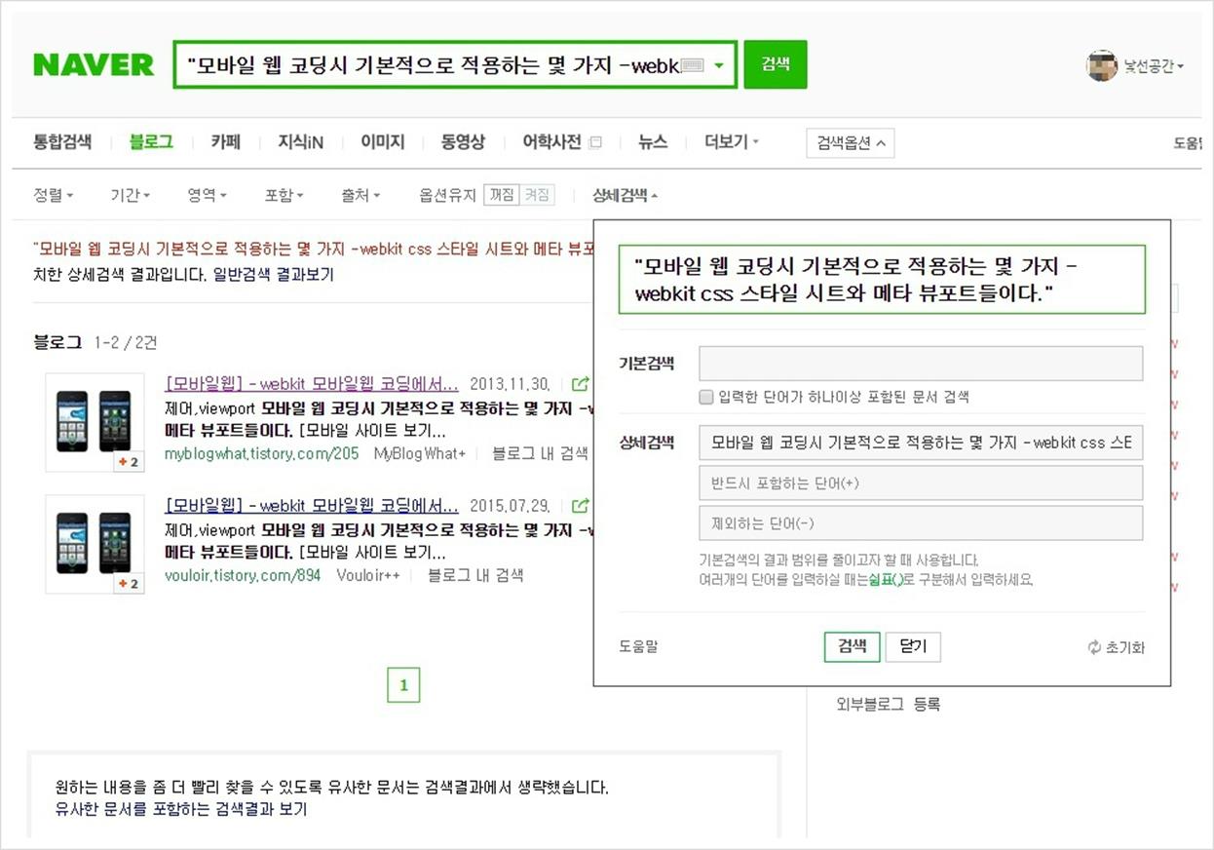Image resolution: width=1214 pixels, height=850 pixels.
Task: Click the share icon beside 2015.07.29 result
Action: 581,506
